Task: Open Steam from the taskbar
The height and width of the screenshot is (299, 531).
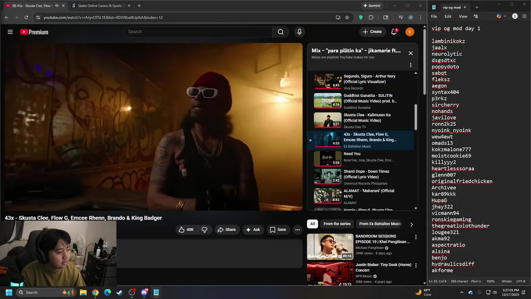Action: tap(119, 292)
